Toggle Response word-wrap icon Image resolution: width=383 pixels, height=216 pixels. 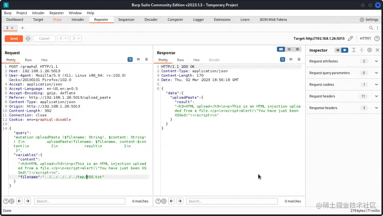(x=282, y=59)
